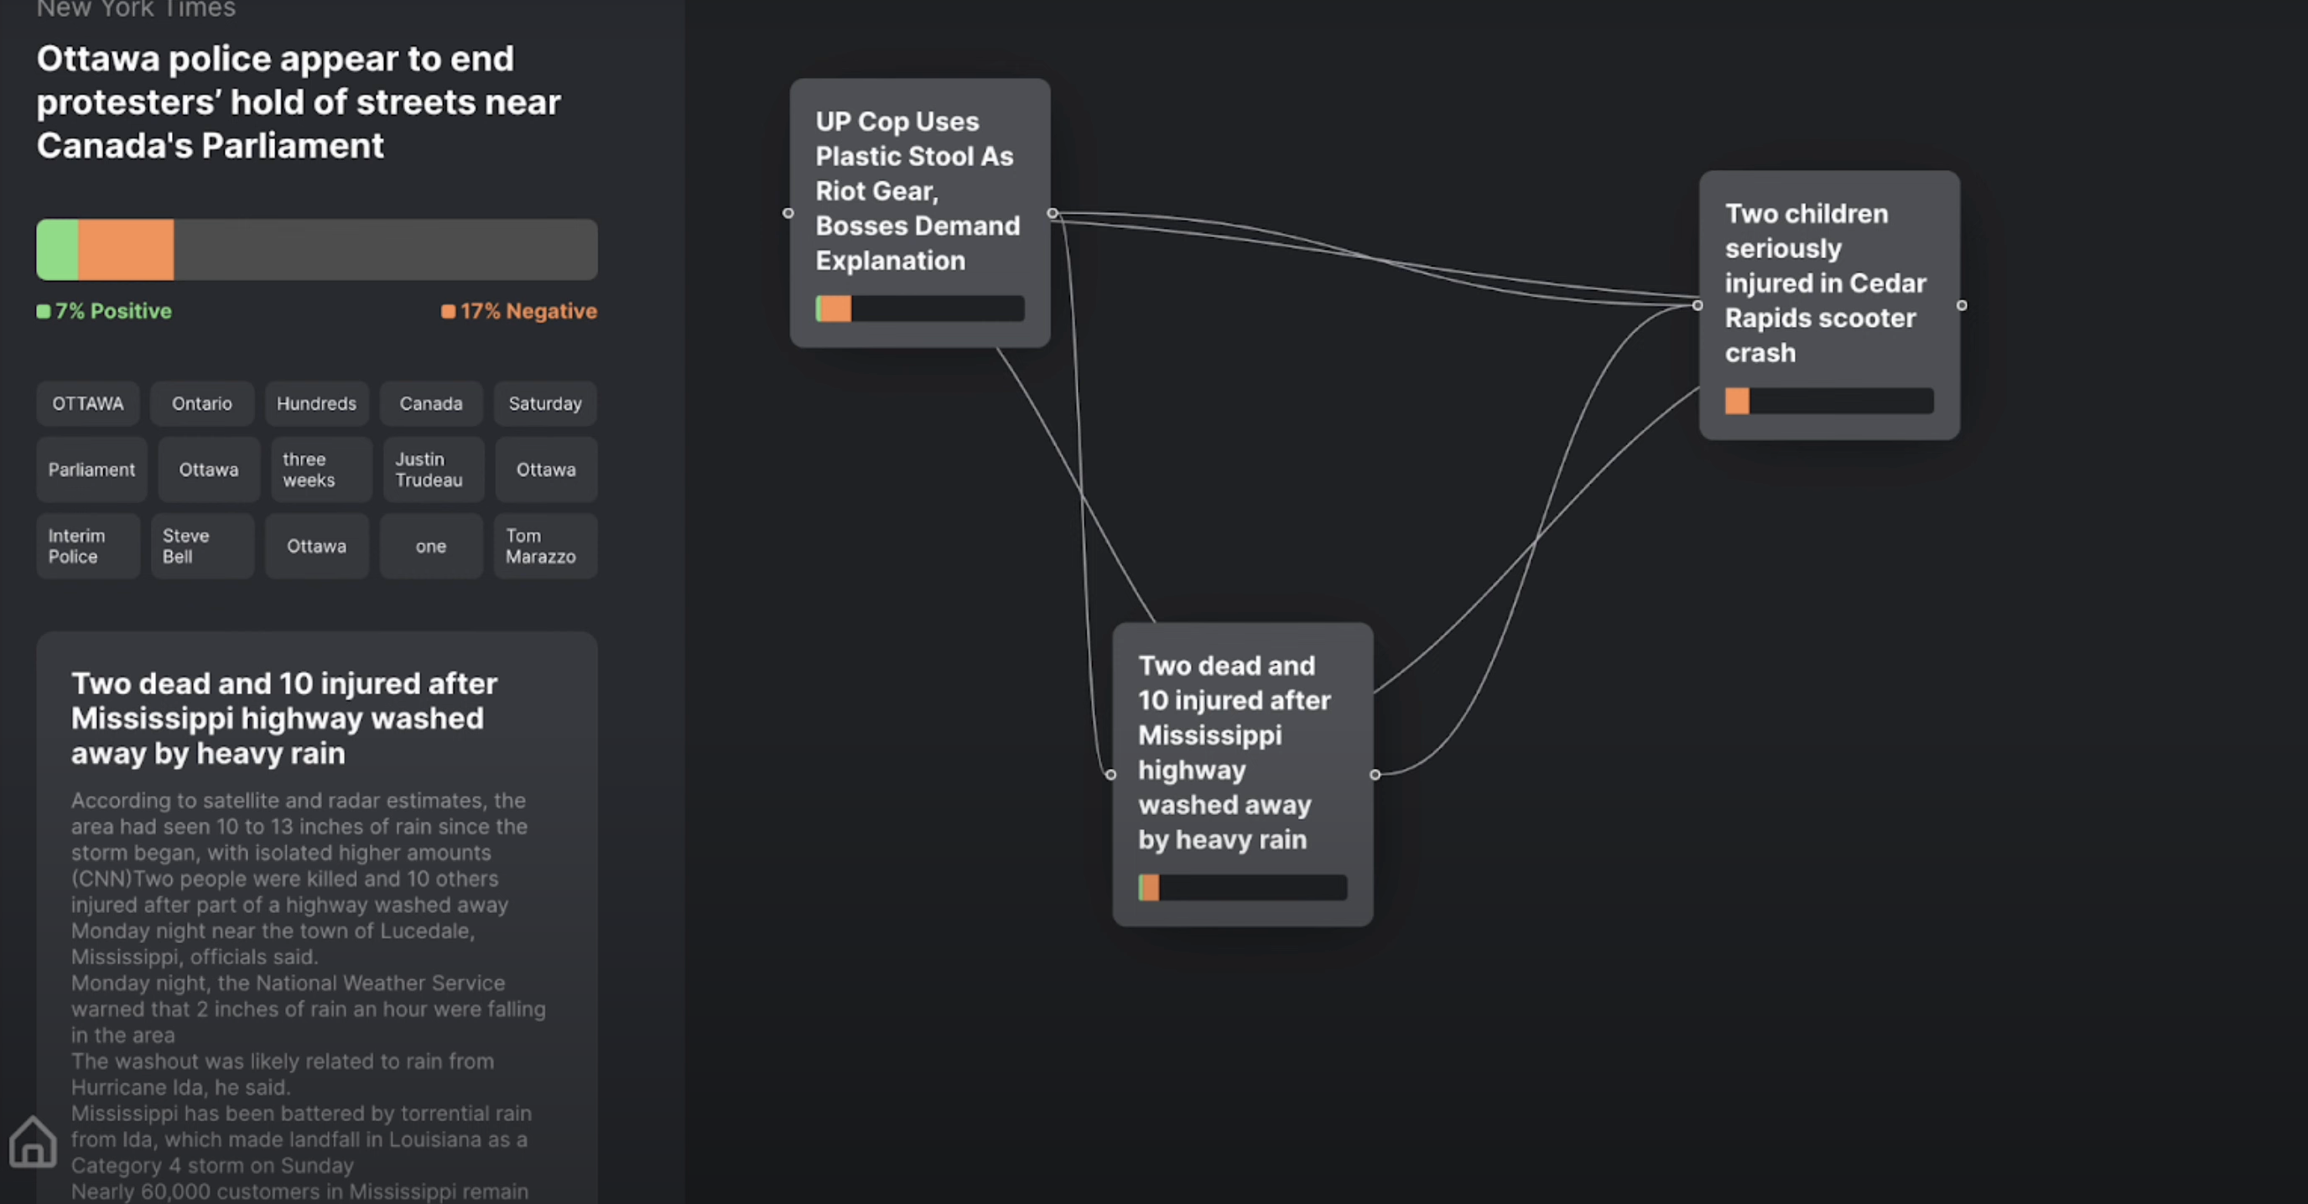Open the 'Two children seriously injured' node
This screenshot has height=1204, width=2308.
[x=1828, y=304]
